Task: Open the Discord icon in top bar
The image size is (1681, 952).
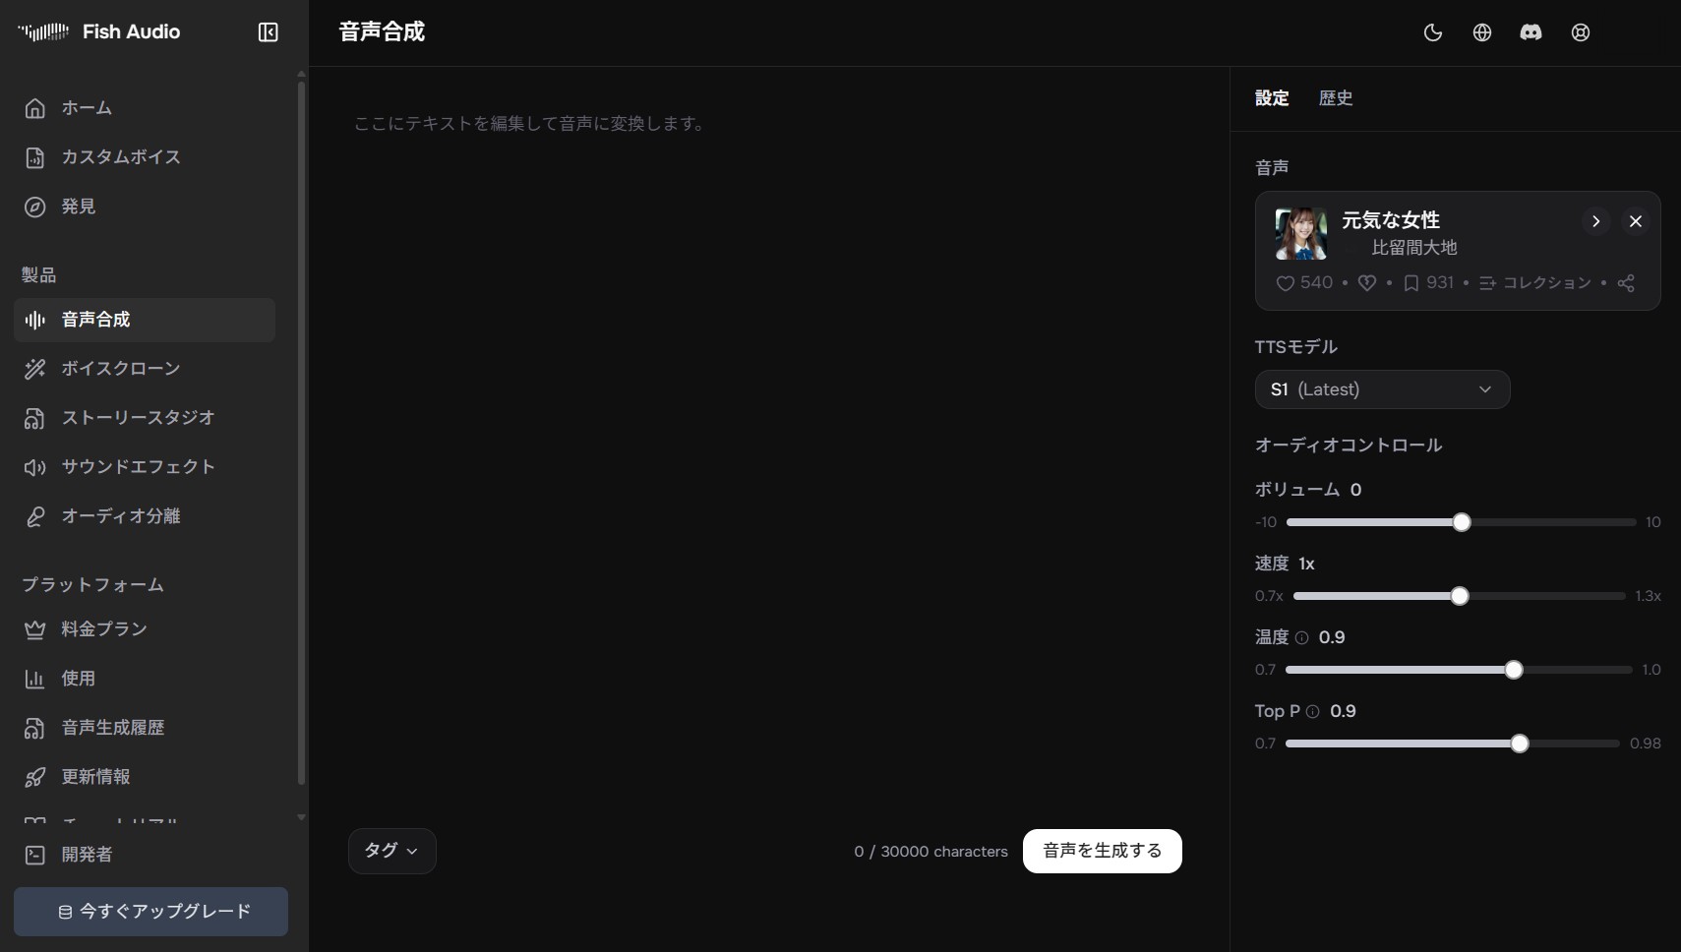Action: 1531,31
